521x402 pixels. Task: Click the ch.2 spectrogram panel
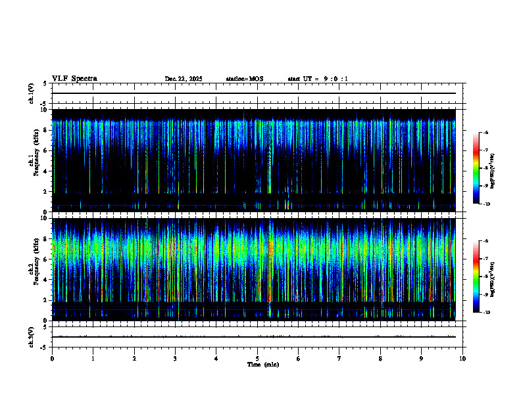click(x=254, y=269)
